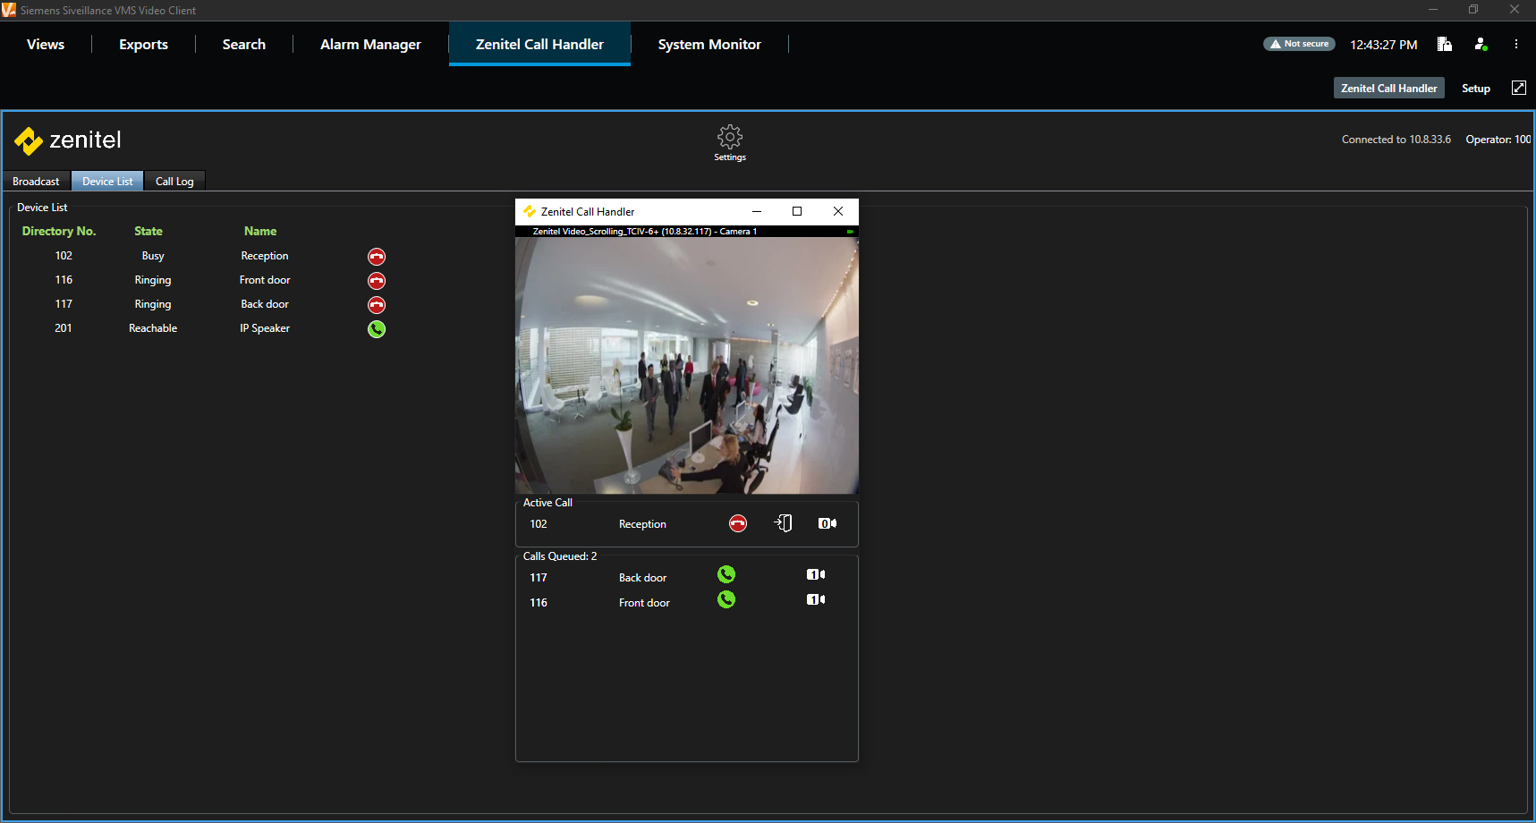Screen dimensions: 1536x823
Task: Open the three-dot settings and more menu
Action: point(1515,44)
